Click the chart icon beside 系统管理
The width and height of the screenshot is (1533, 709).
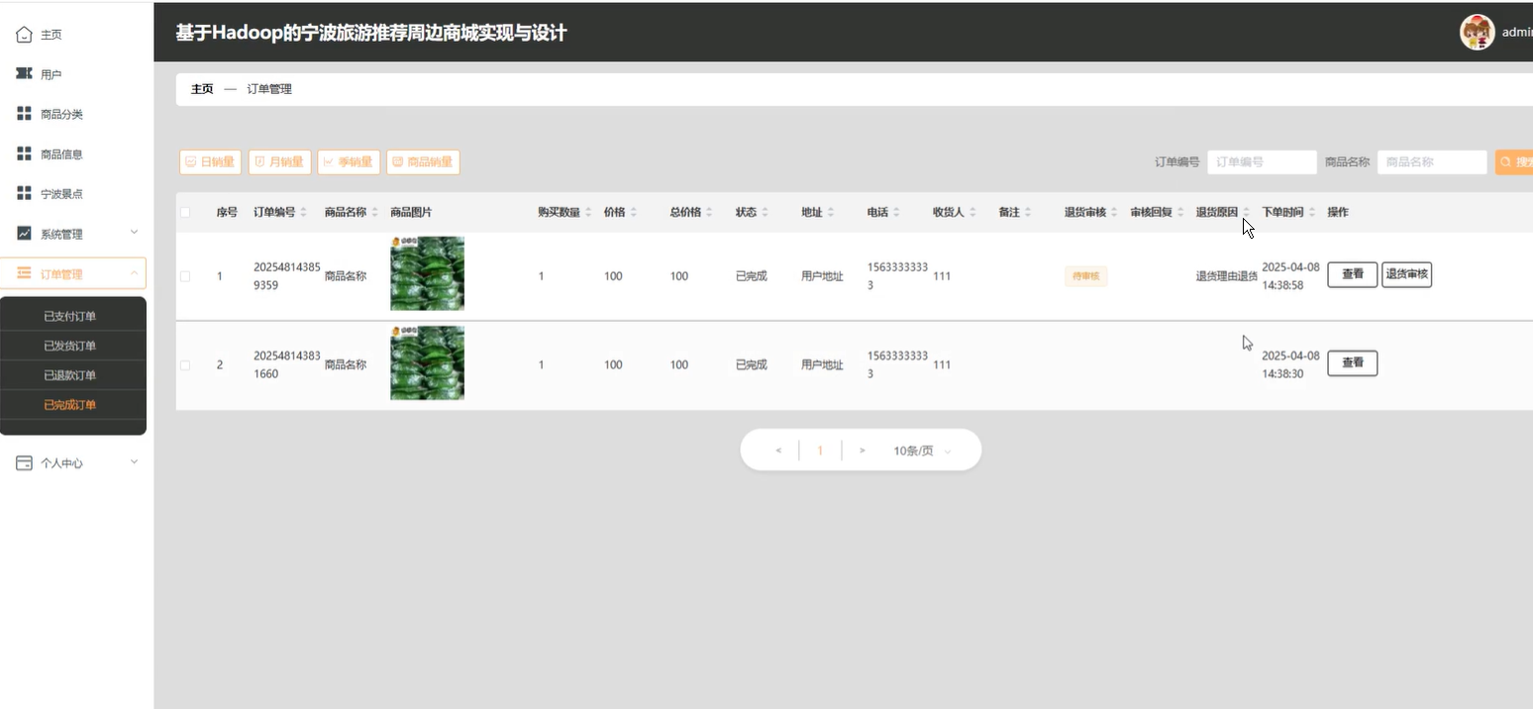[24, 234]
